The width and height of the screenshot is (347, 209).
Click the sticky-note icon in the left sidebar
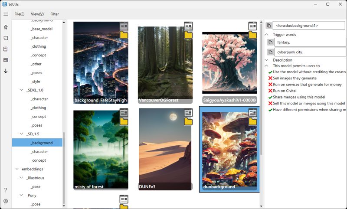[6, 38]
